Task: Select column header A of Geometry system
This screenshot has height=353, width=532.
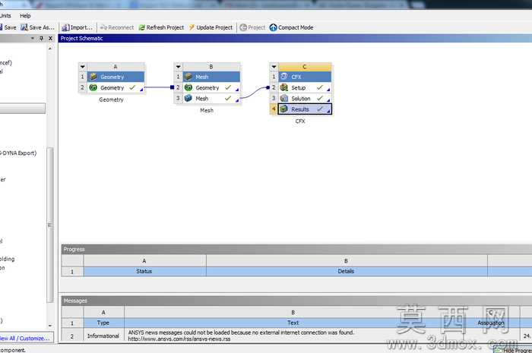Action: coord(116,67)
